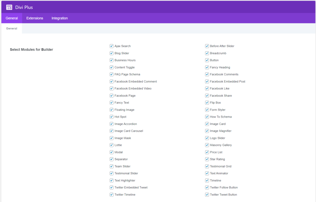Screen dimensions: 316x202
Task: Disable the Timeline module
Action: pos(207,180)
